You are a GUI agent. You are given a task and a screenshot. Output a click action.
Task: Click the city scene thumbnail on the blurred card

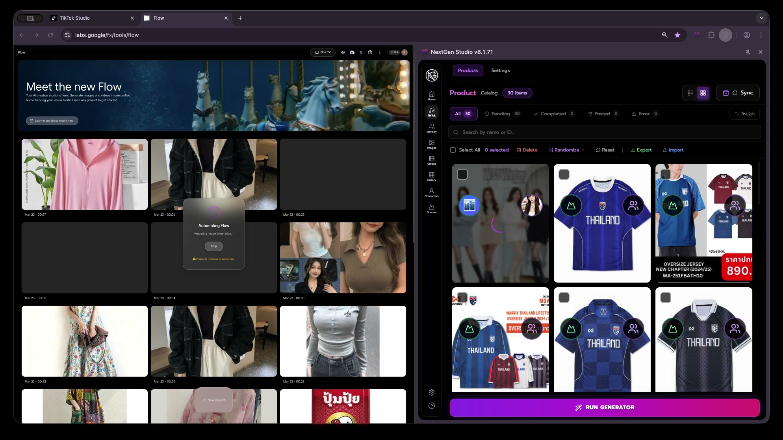[x=469, y=205]
